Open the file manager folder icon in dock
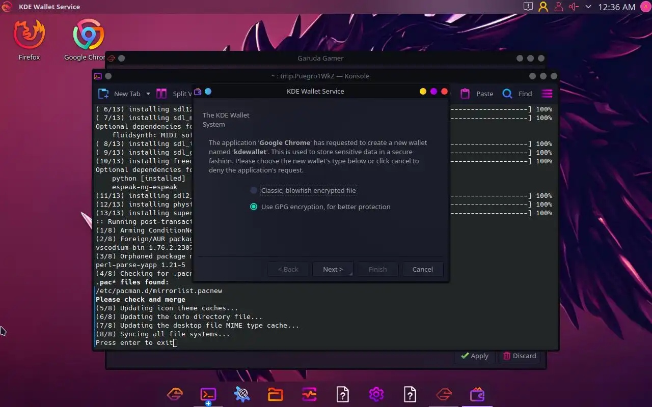652x407 pixels. (276, 394)
